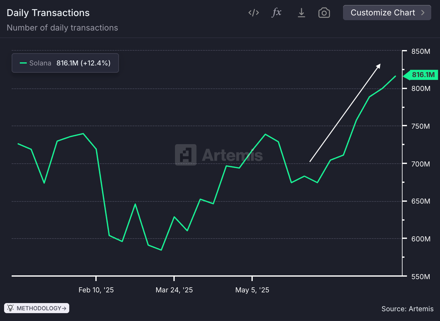Click the Feb 10, '25 axis label
The width and height of the screenshot is (440, 321).
pos(96,290)
